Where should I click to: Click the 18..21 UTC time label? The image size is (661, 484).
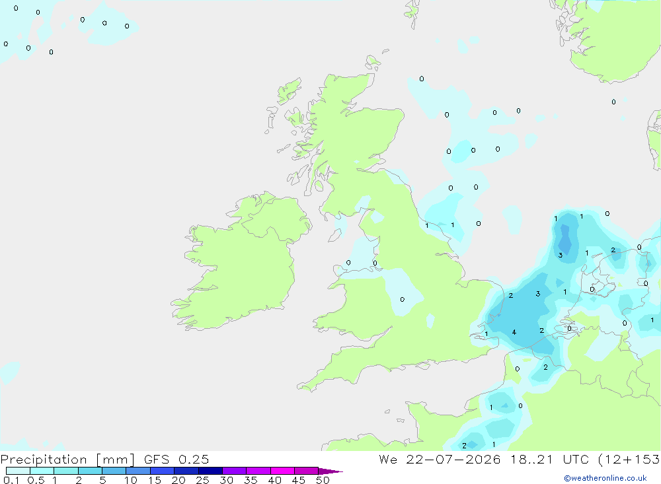549,460
